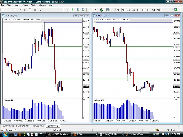The width and height of the screenshot is (183, 137).
Task: Select the Fibonacci Retracement tool
Action: (30, 10)
